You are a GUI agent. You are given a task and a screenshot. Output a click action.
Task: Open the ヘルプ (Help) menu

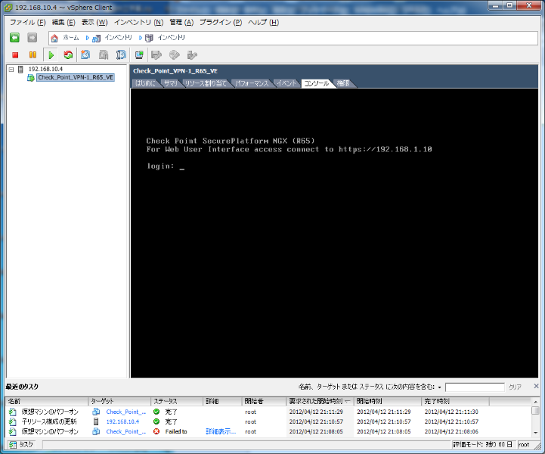(x=263, y=22)
